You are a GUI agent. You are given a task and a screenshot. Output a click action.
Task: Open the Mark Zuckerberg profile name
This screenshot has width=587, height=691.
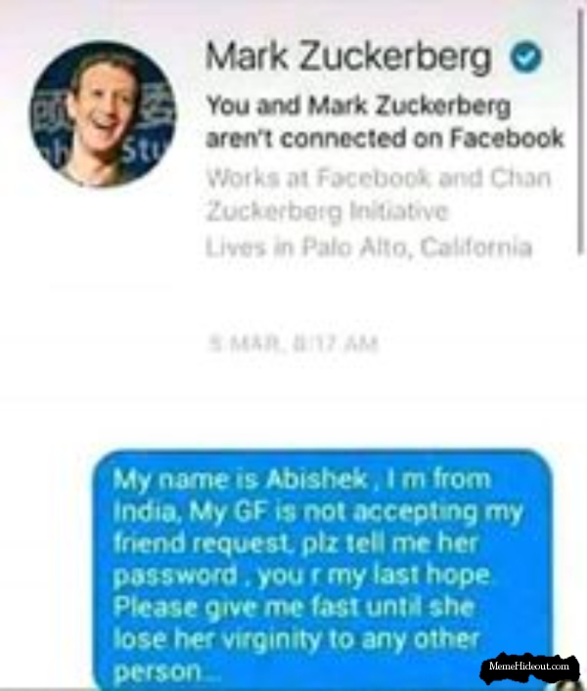(348, 58)
